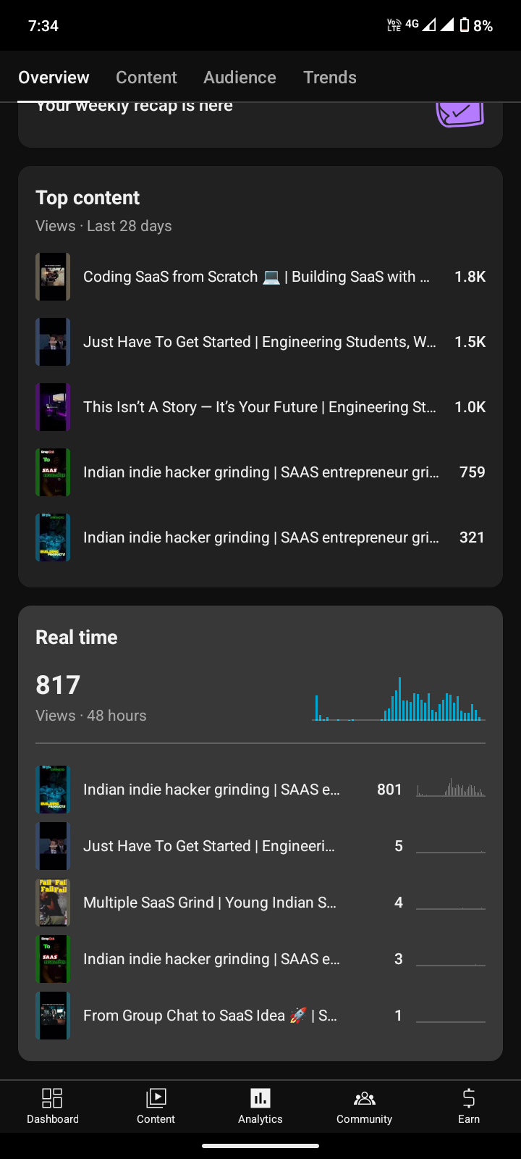Open the Trends tab

(x=330, y=78)
